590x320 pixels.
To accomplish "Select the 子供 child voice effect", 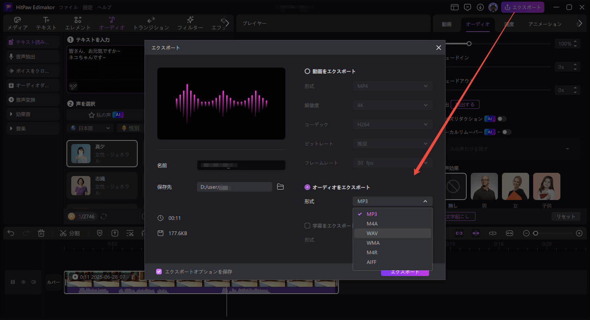I will (547, 186).
